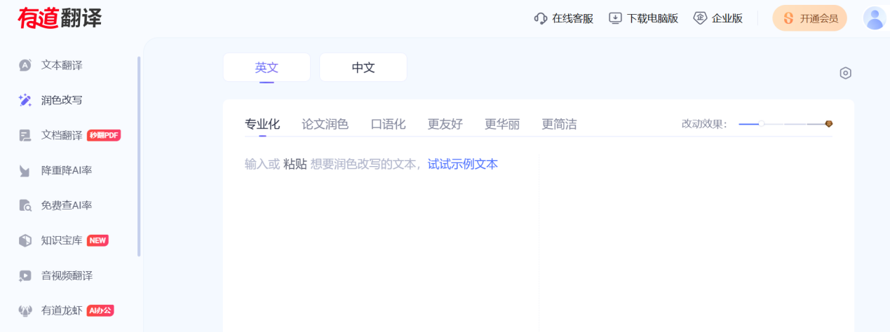
Task: Click the 知识宝库 cube icon
Action: coord(25,240)
